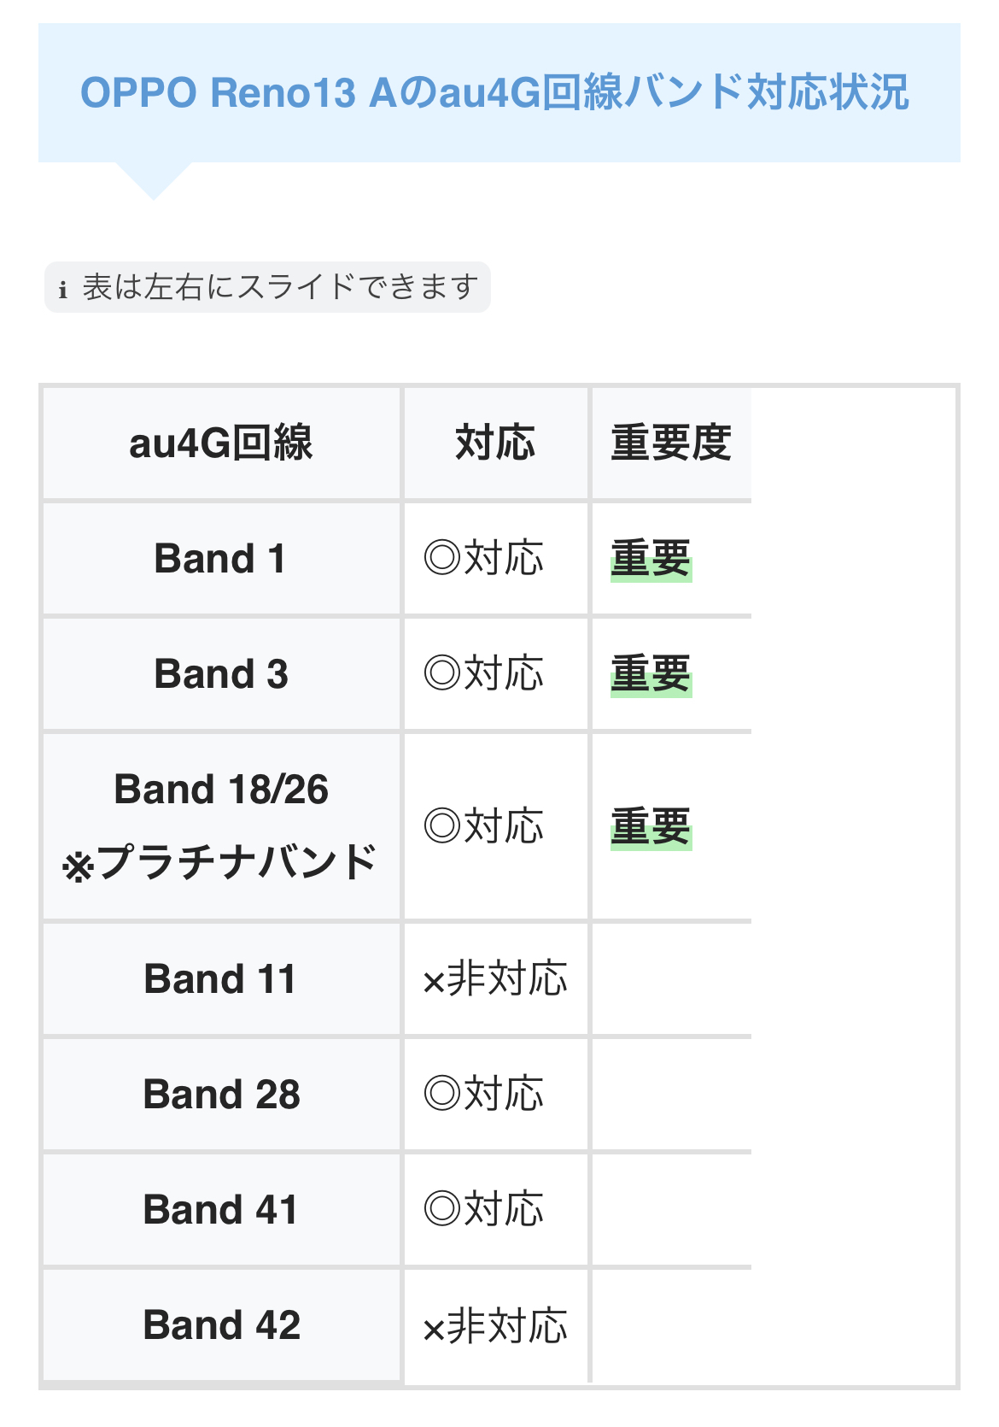Click the ◎ symbol in Band 41 row

[x=441, y=1209]
